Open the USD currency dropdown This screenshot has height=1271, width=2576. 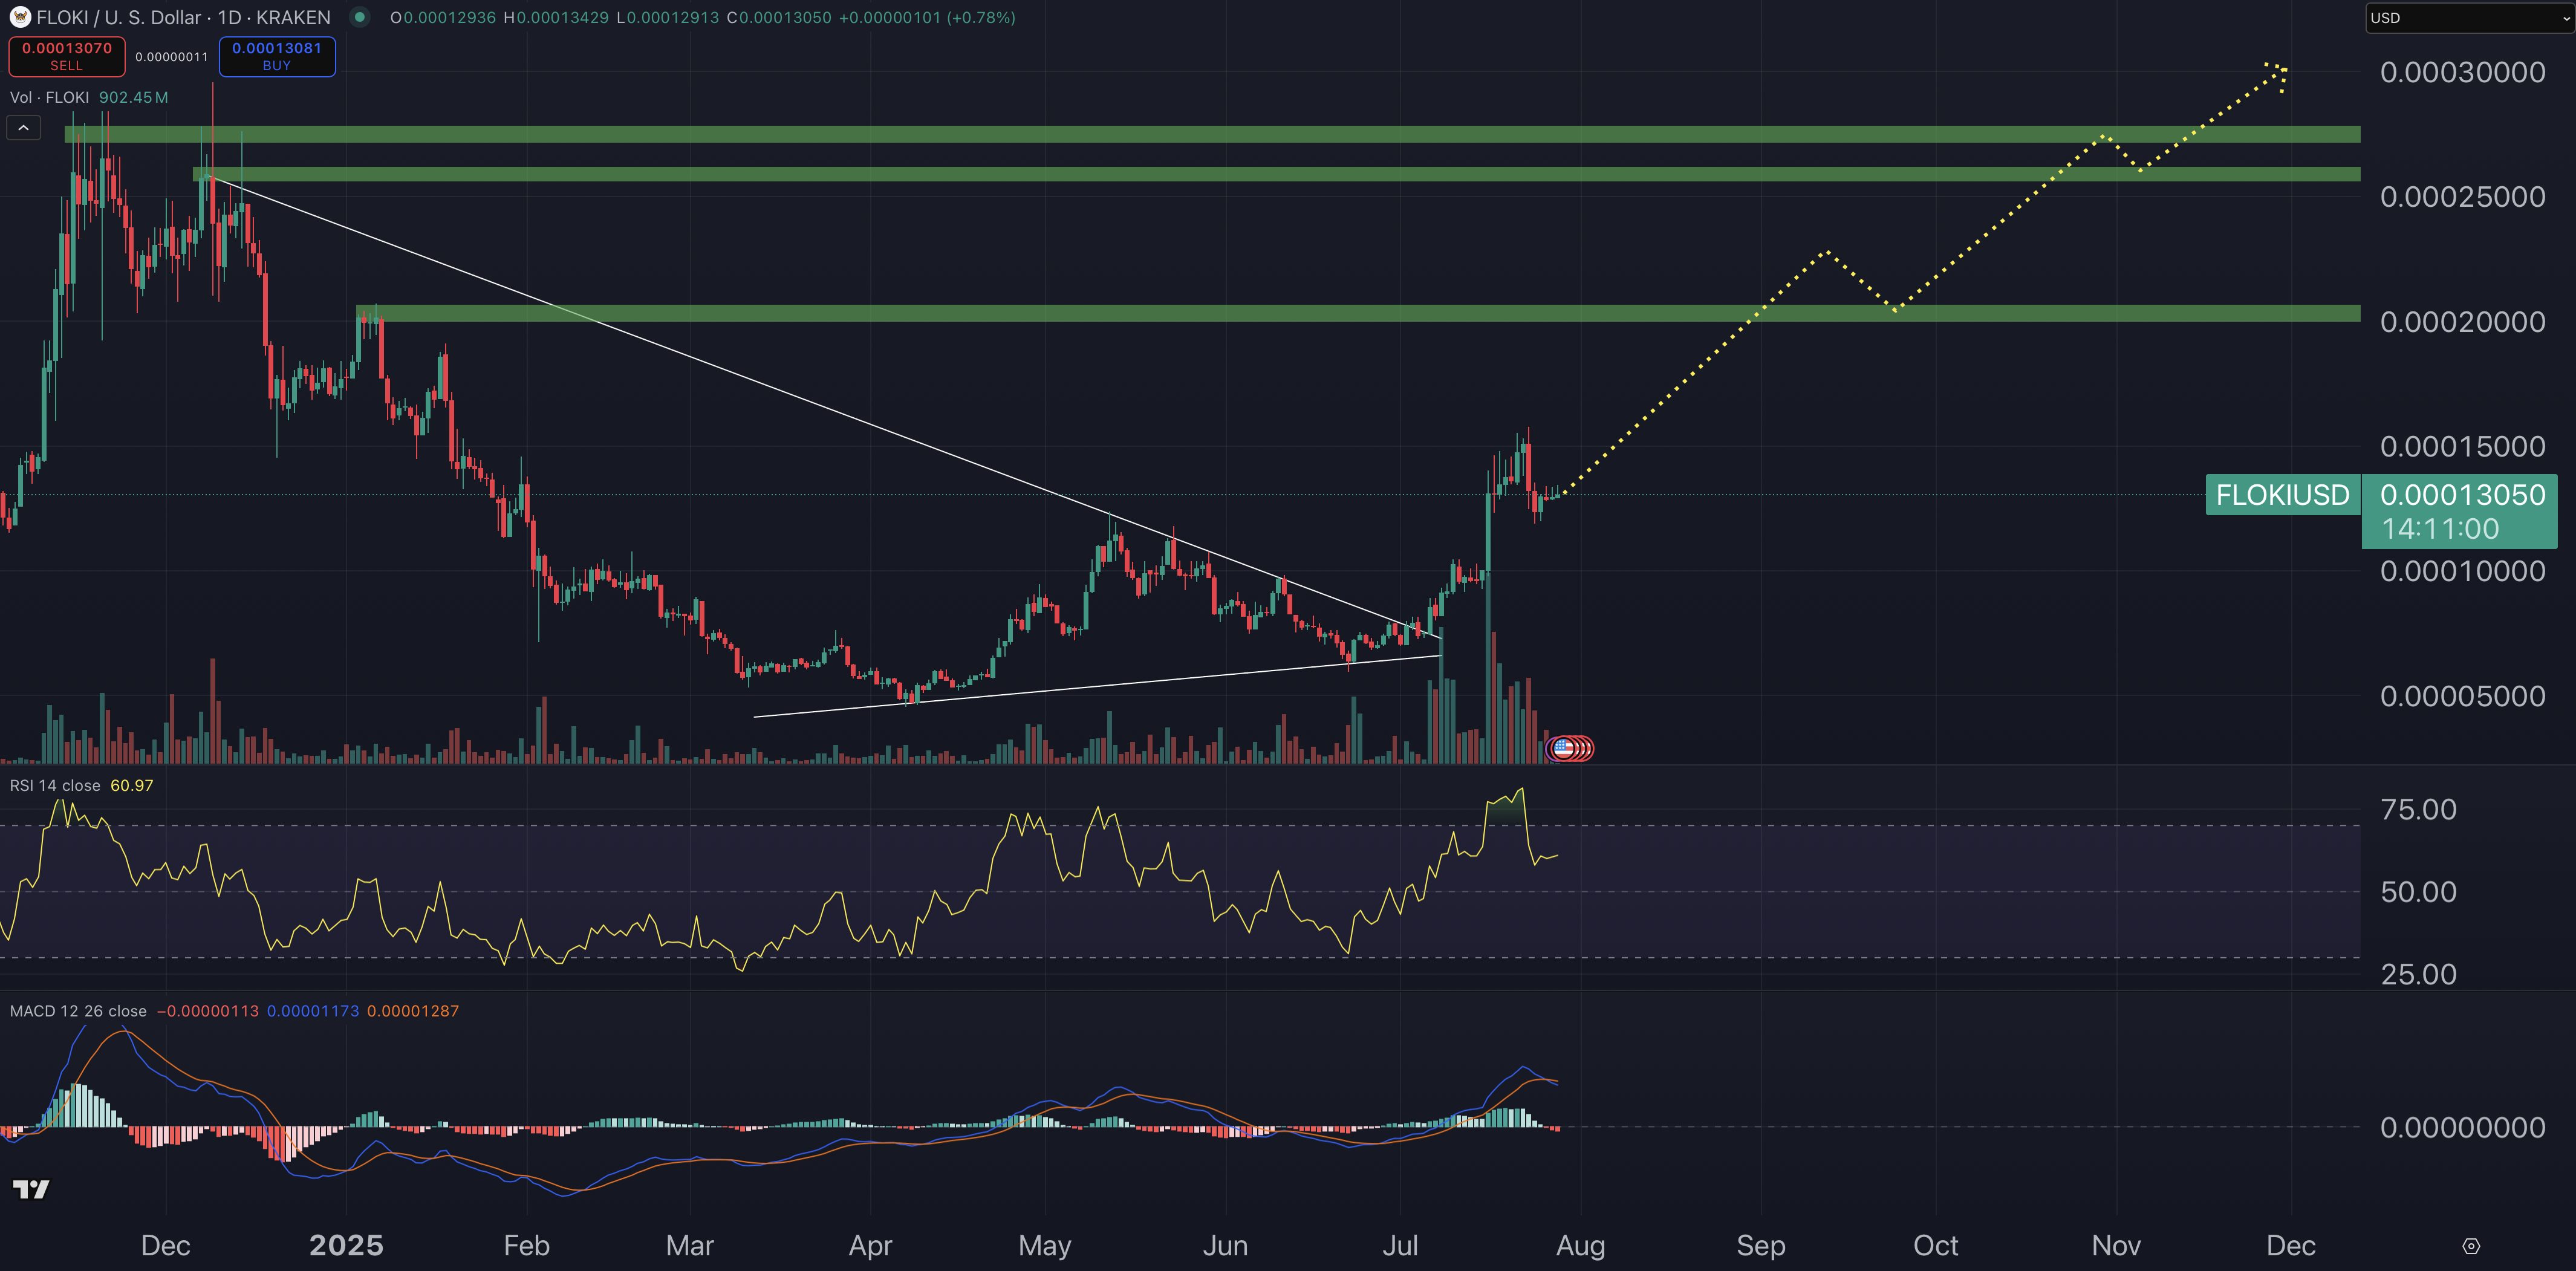(2469, 18)
